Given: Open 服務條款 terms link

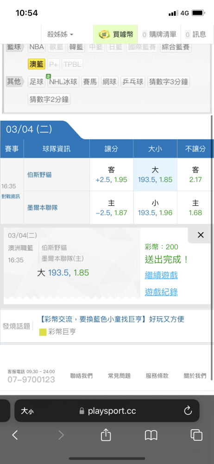Looking at the screenshot, I should point(157,376).
